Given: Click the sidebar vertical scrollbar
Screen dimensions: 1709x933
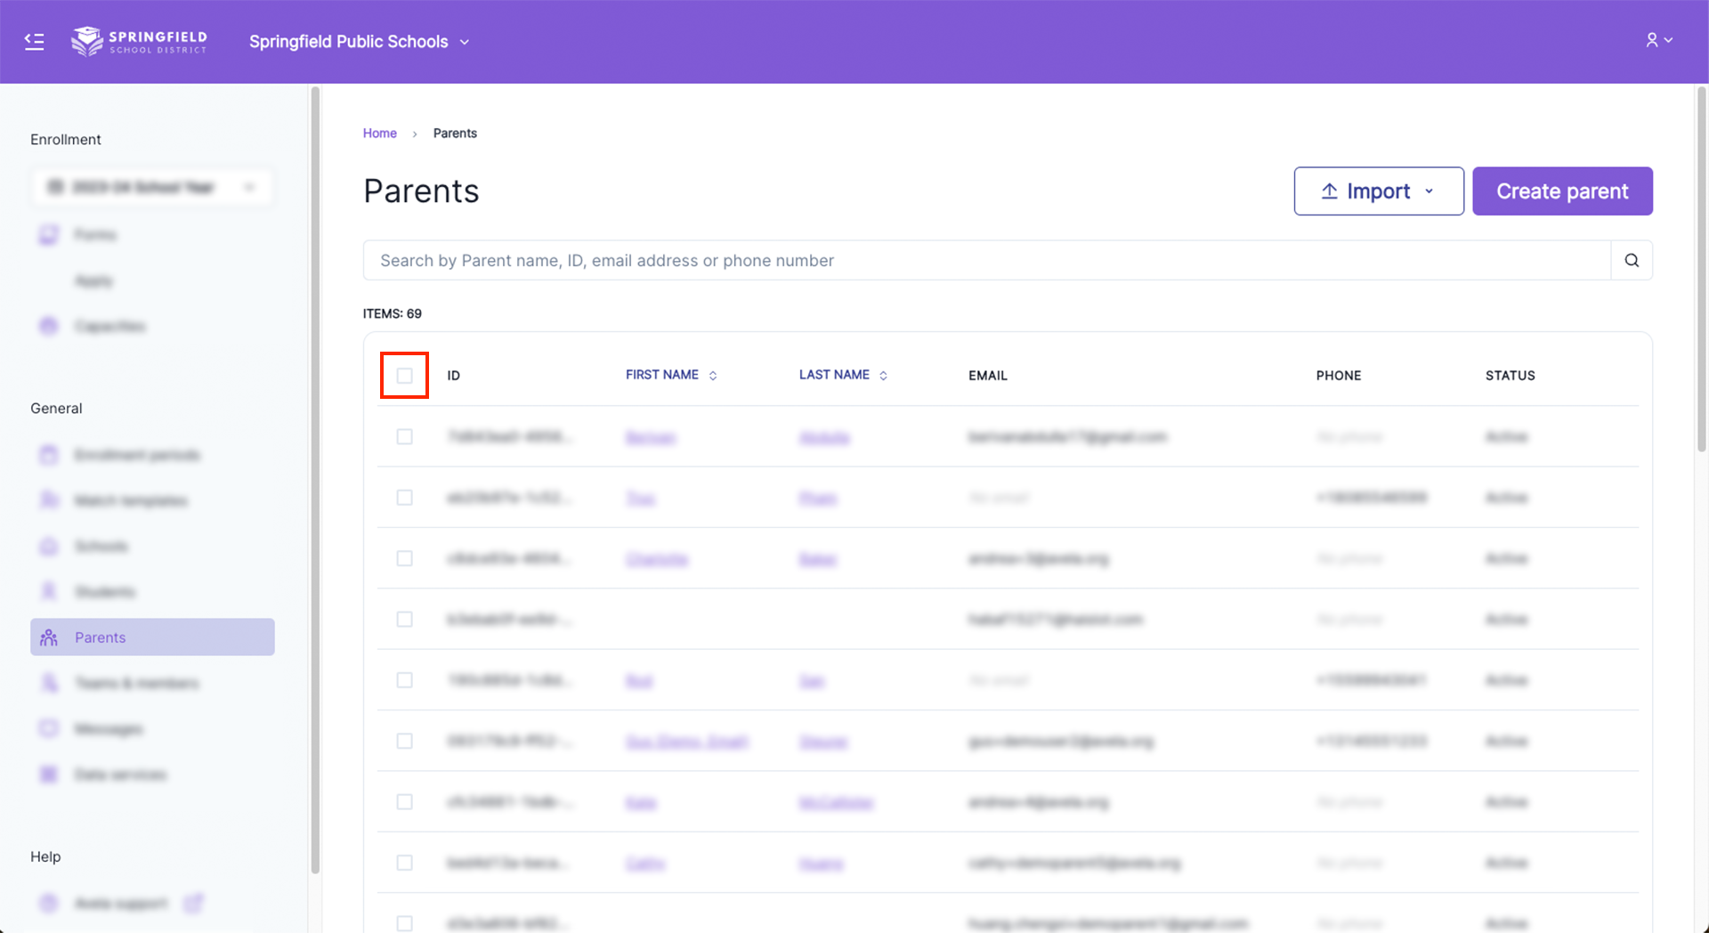Looking at the screenshot, I should pyautogui.click(x=314, y=481).
